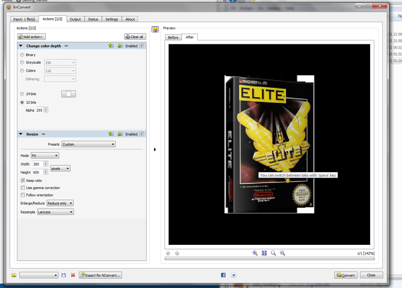Viewport: 402px width, 288px height.
Task: Move Resize action up
Action: tap(111, 134)
